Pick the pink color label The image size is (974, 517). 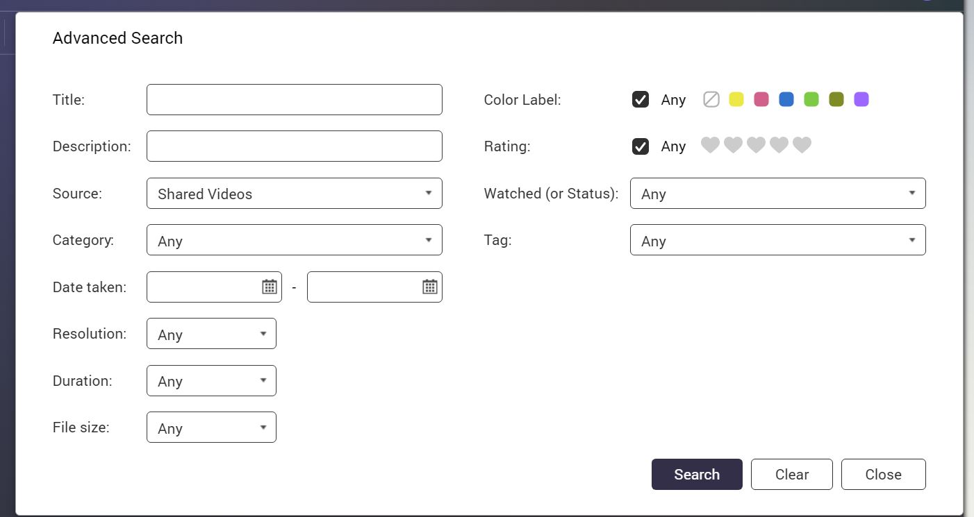tap(761, 99)
